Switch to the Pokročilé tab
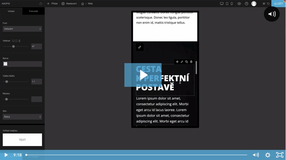This screenshot has width=286, height=160. (x=33, y=11)
